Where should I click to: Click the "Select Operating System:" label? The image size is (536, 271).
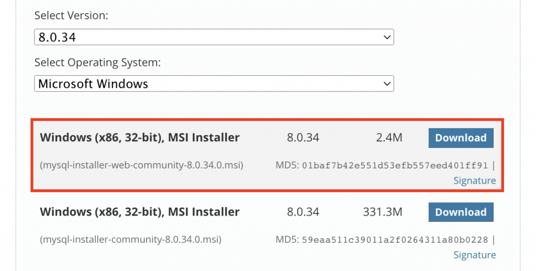click(97, 62)
